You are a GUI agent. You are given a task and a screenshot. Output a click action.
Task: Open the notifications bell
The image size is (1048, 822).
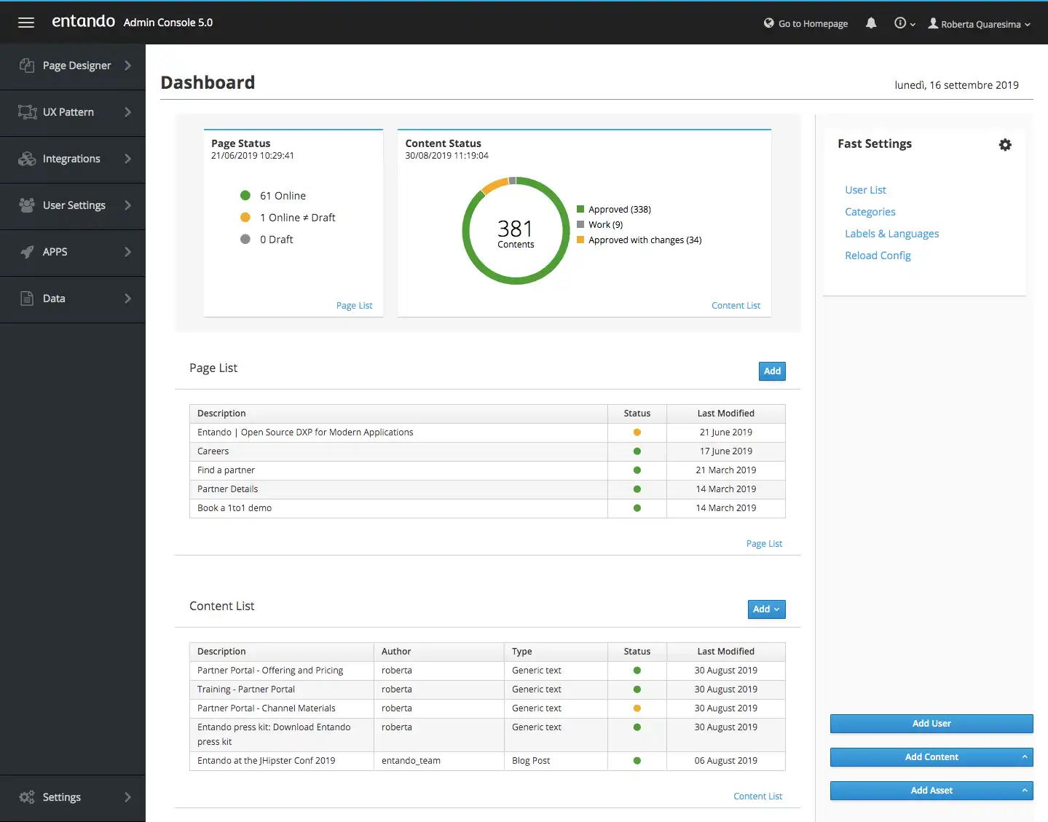(871, 23)
